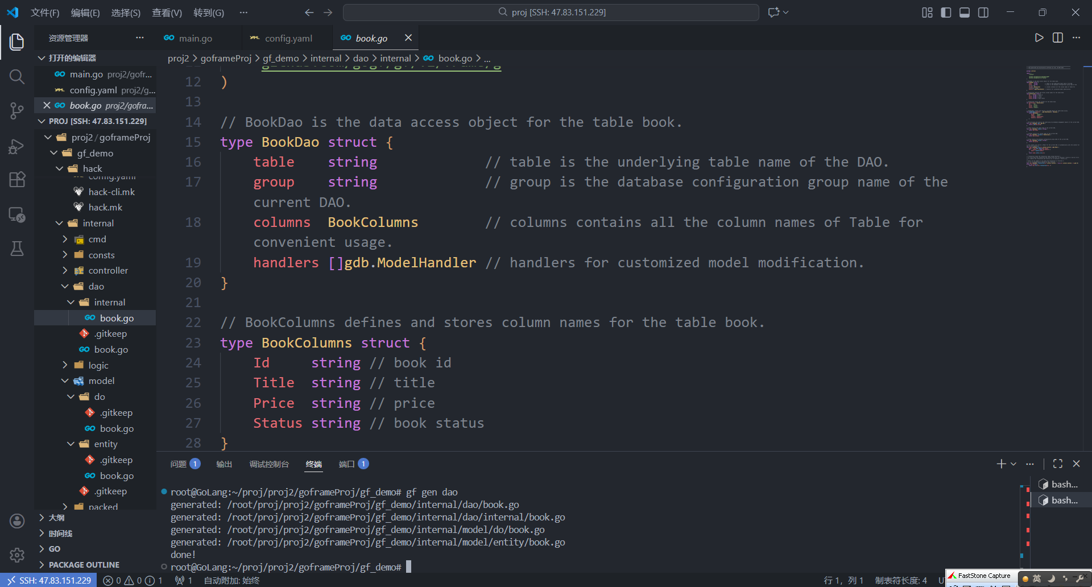1092x587 pixels.
Task: Open the Manage gear settings
Action: point(17,555)
